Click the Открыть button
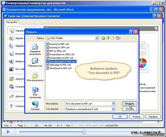 pos(129,104)
